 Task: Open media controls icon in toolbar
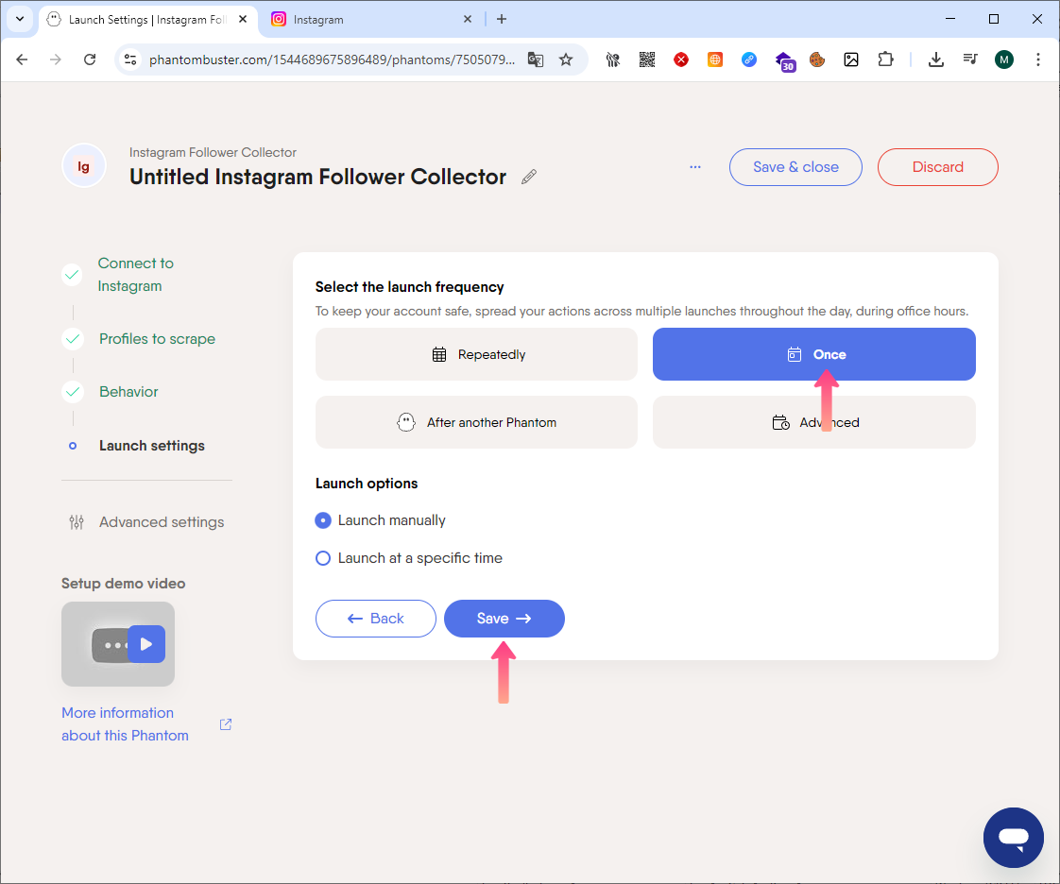970,59
